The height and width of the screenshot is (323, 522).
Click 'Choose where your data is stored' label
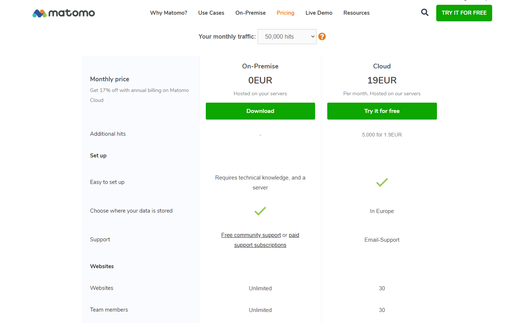(x=131, y=211)
